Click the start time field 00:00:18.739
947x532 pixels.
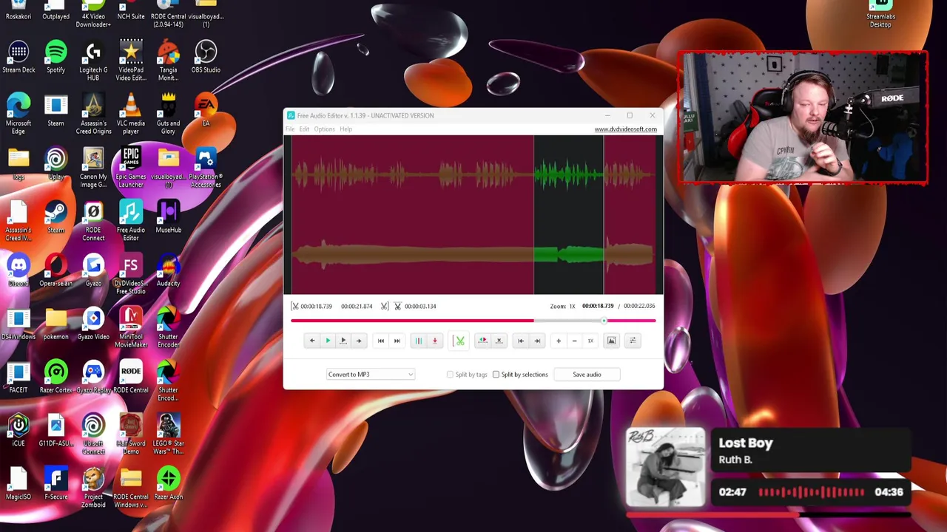coord(316,306)
